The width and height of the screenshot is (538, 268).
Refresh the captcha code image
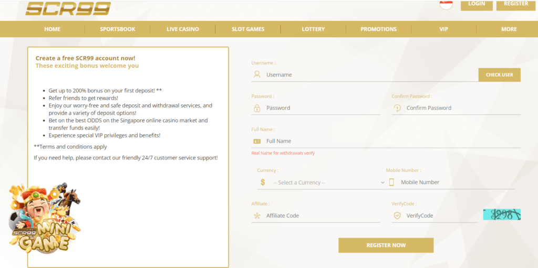pos(502,214)
